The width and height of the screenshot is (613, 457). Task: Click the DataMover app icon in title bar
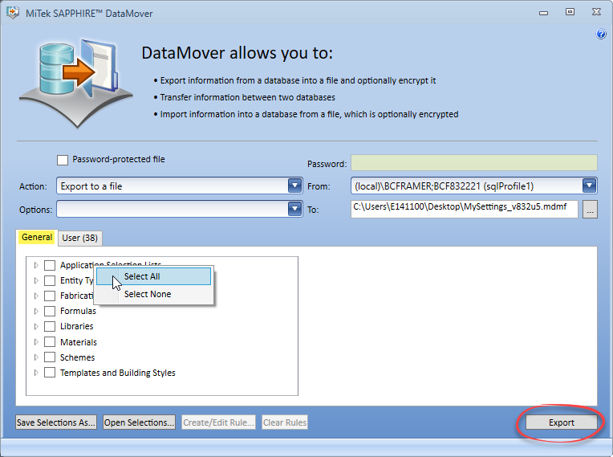coord(13,13)
